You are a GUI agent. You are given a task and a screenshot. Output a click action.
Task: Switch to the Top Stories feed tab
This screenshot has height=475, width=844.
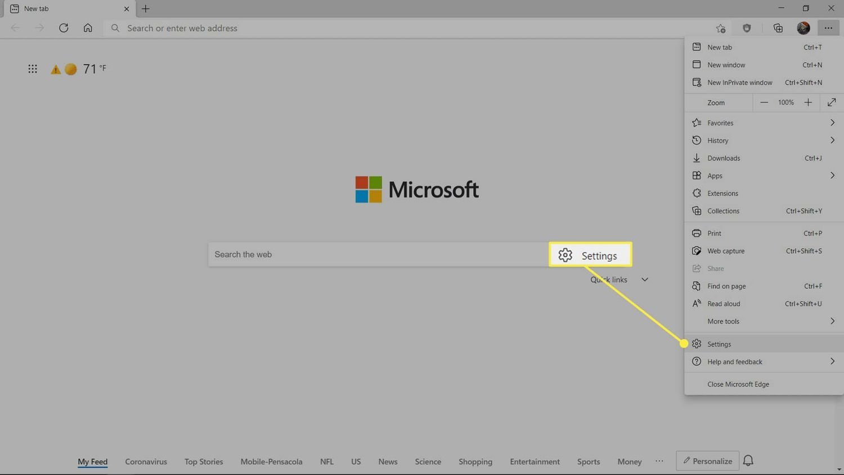[x=204, y=461]
